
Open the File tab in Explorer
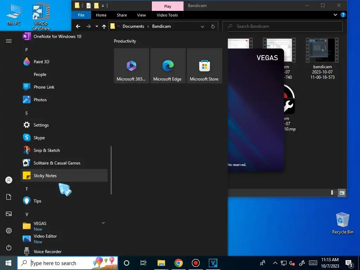[x=81, y=15]
